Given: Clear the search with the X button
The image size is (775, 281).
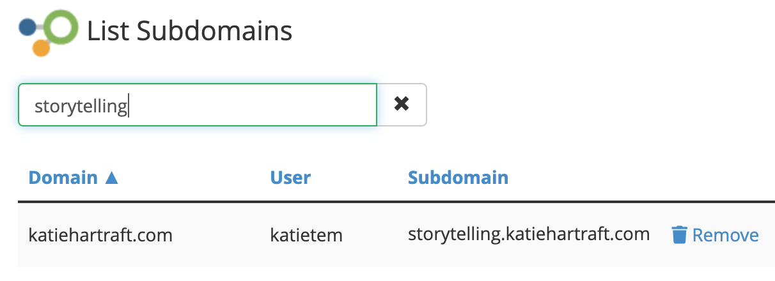Looking at the screenshot, I should click(x=402, y=104).
